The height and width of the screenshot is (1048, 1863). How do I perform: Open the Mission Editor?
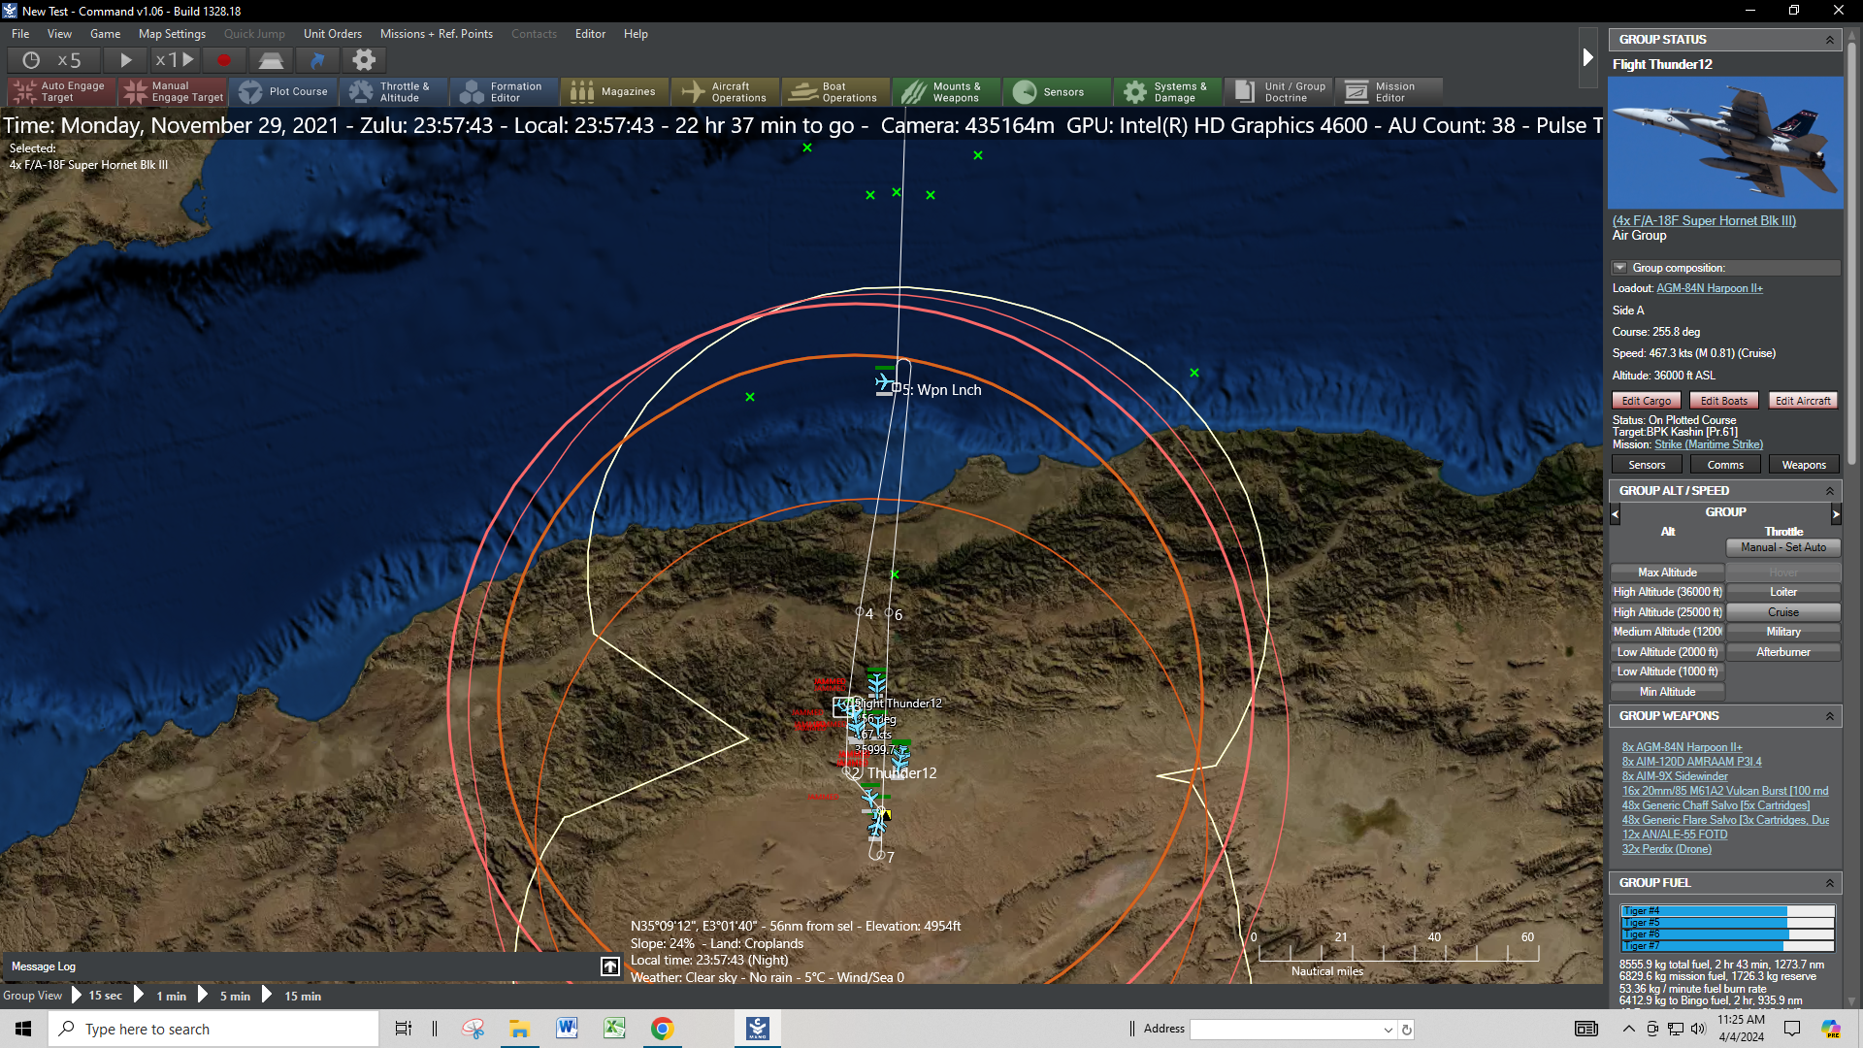coord(1389,91)
